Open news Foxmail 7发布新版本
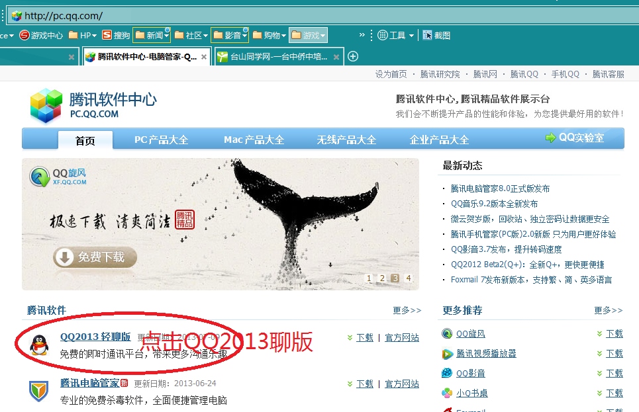Viewport: 639px width, 412px height. click(531, 280)
